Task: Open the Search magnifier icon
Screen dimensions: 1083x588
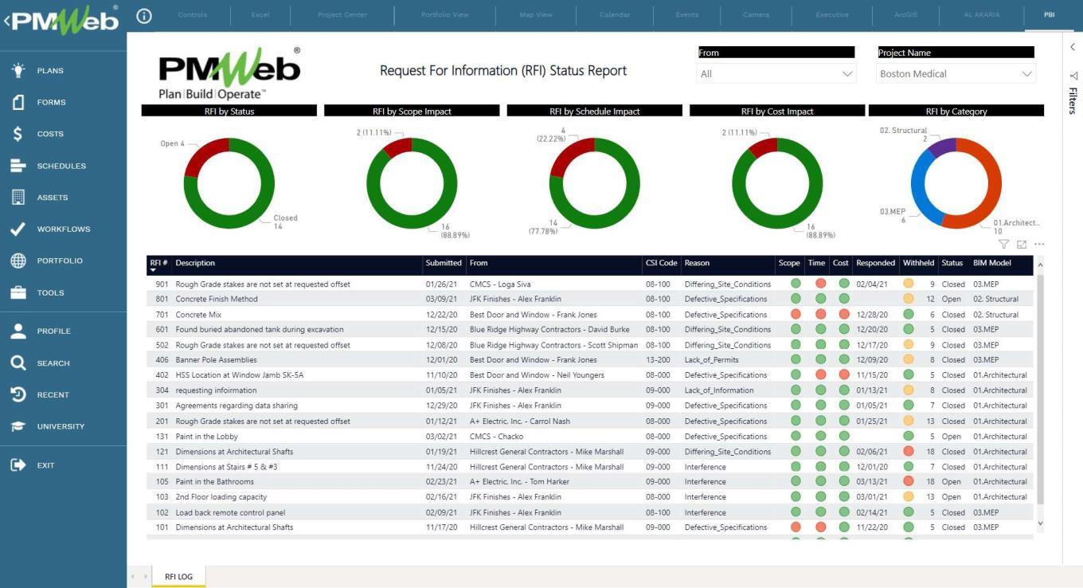Action: (18, 363)
